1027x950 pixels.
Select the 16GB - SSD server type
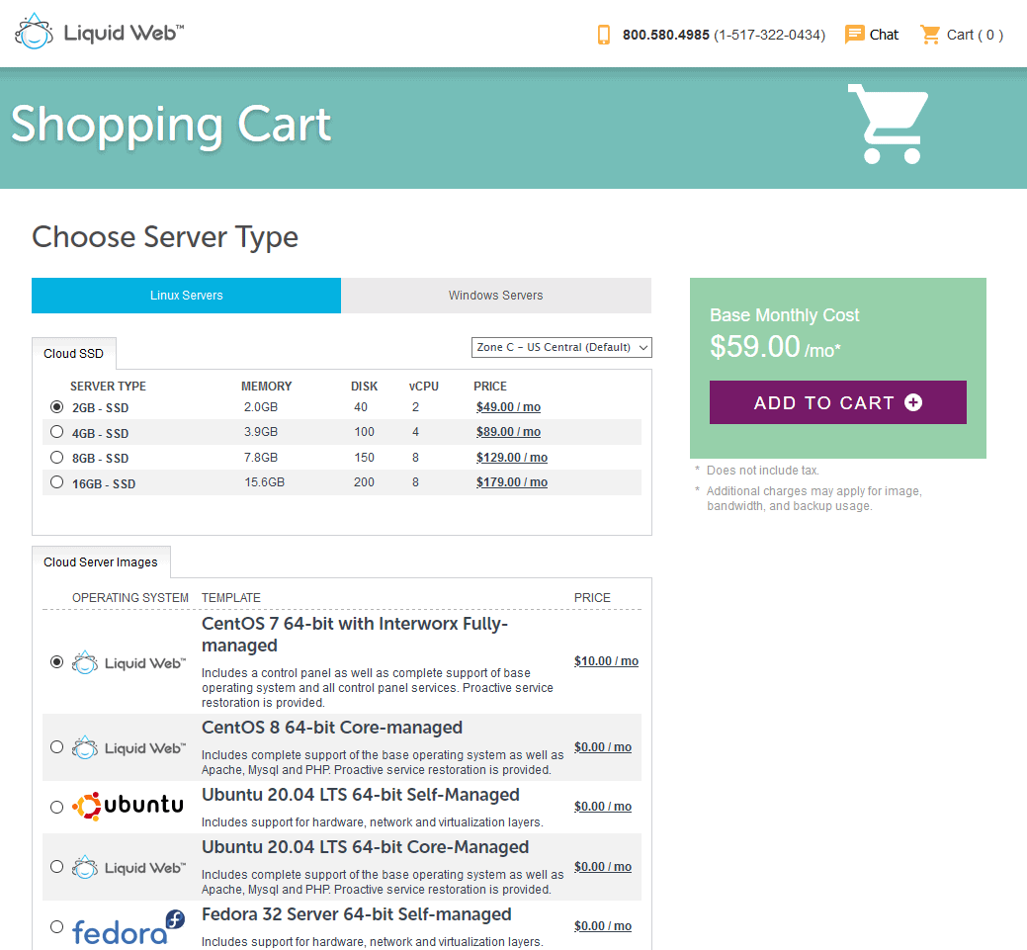[x=57, y=482]
